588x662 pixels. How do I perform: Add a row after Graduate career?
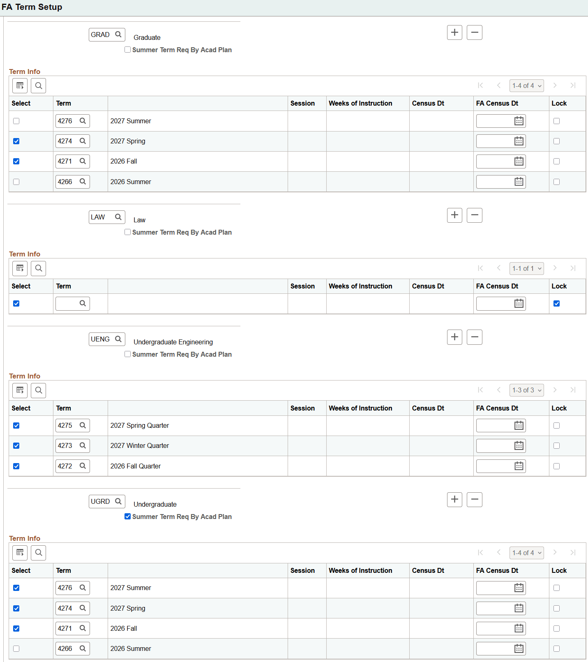point(454,32)
